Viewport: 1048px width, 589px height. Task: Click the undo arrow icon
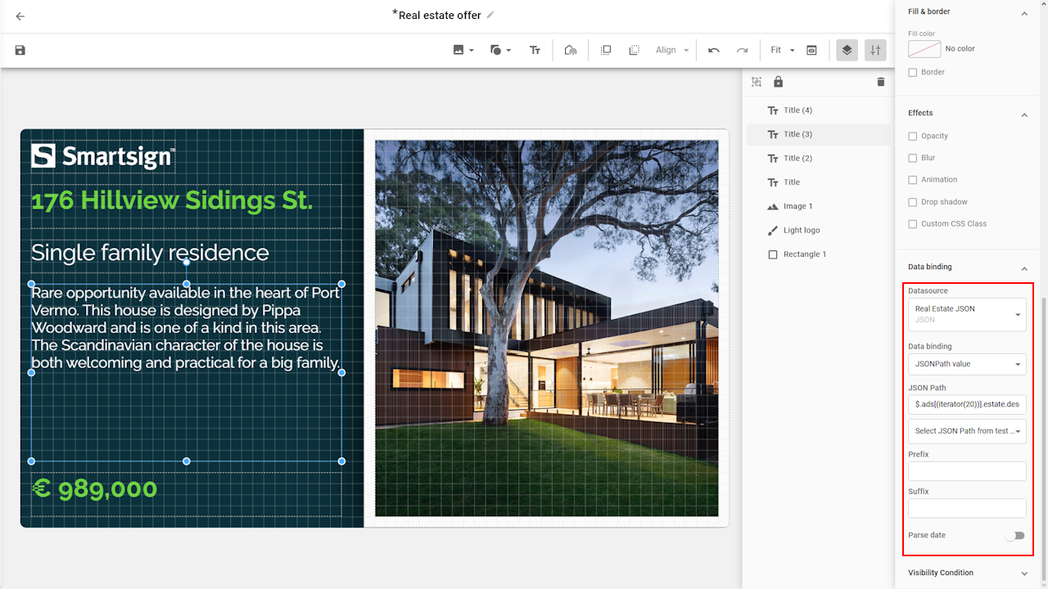pyautogui.click(x=714, y=50)
